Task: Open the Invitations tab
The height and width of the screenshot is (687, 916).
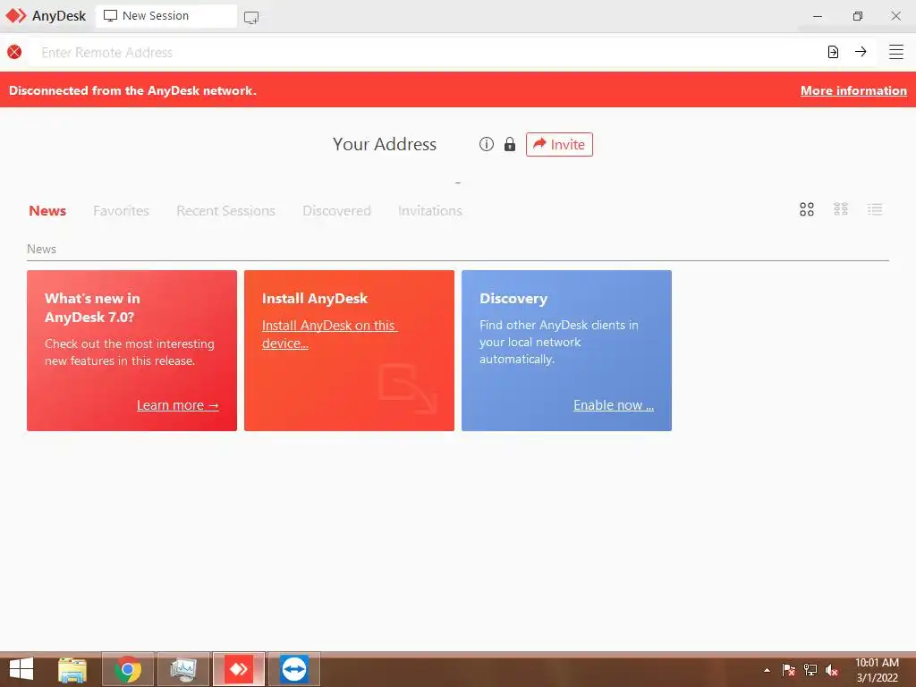Action: click(x=430, y=210)
